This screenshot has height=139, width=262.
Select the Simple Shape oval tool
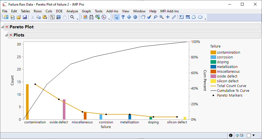[x=200, y=17]
